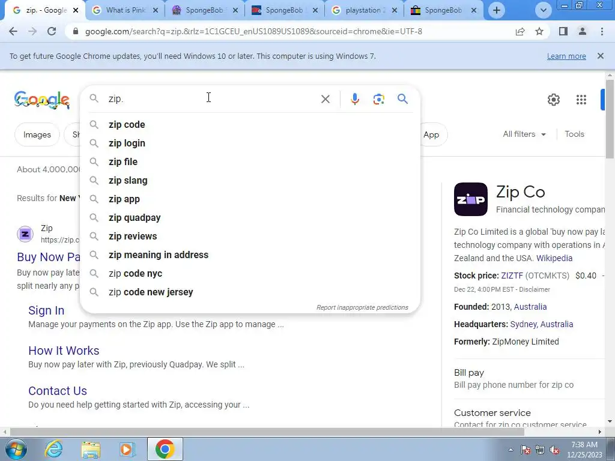Submit search using magnifier button

[402, 99]
